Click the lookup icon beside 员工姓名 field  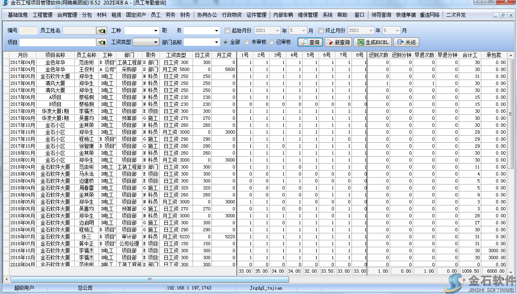click(x=101, y=31)
